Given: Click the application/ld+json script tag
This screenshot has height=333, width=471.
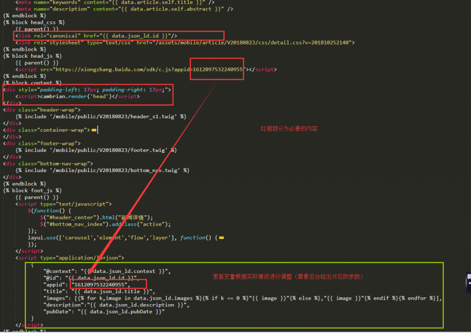Looking at the screenshot, I should tap(70, 257).
